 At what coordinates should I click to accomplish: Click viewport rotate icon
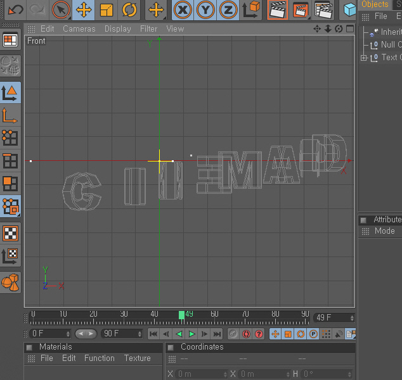point(339,28)
